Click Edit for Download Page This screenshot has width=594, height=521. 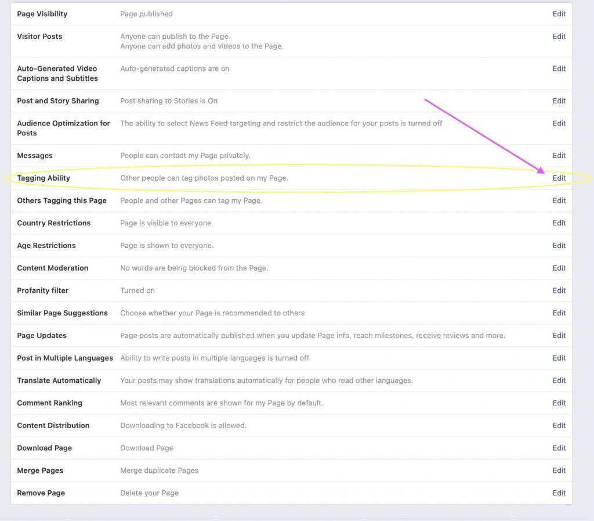[559, 448]
